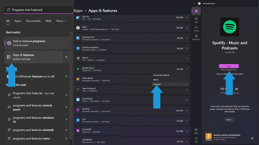Open Spotify AB publisher link
The height and width of the screenshot is (145, 259).
coord(230,52)
